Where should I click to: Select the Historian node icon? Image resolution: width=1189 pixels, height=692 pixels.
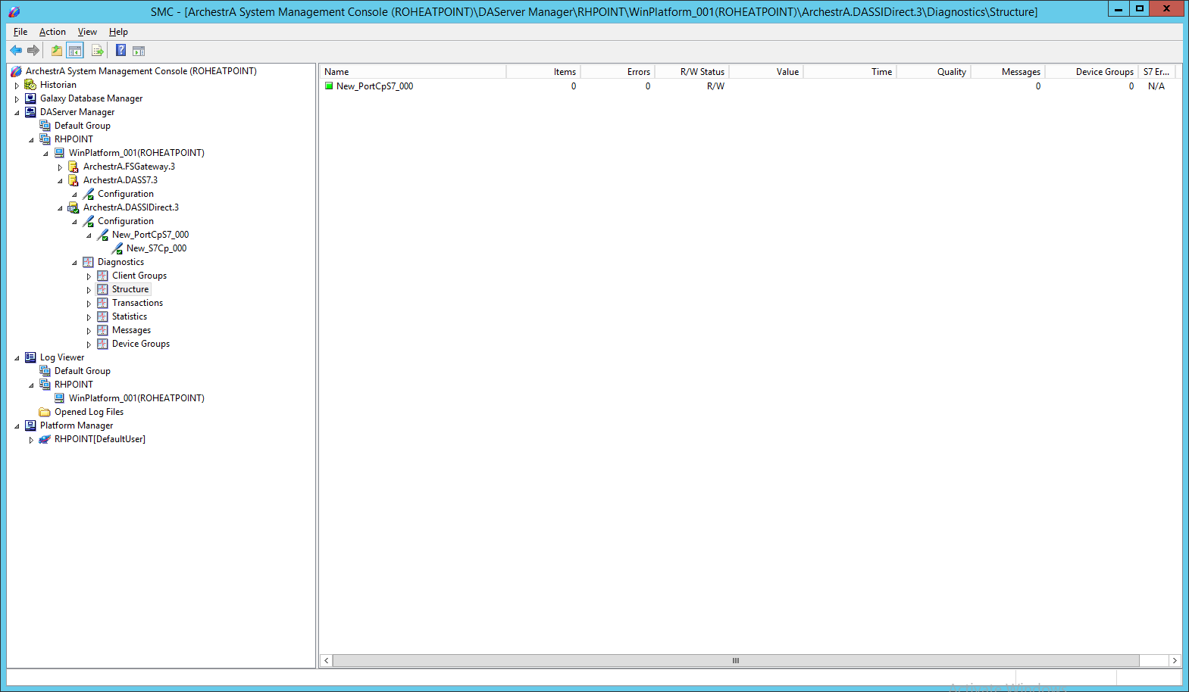(30, 85)
